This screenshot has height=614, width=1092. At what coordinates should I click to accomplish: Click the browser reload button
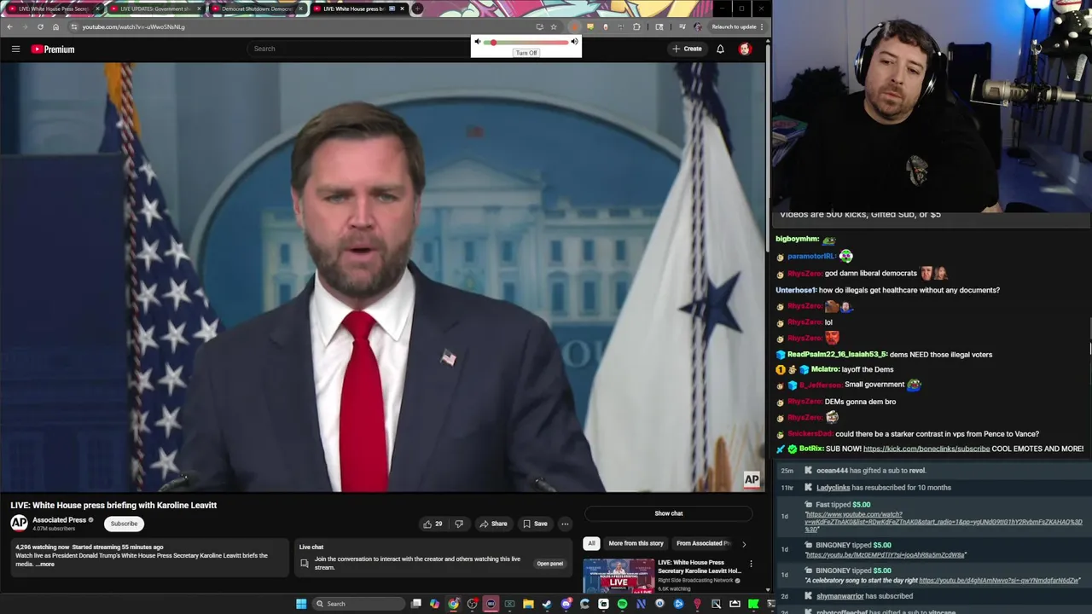(40, 26)
